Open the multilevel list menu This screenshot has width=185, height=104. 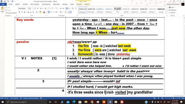pyautogui.click(x=57, y=8)
